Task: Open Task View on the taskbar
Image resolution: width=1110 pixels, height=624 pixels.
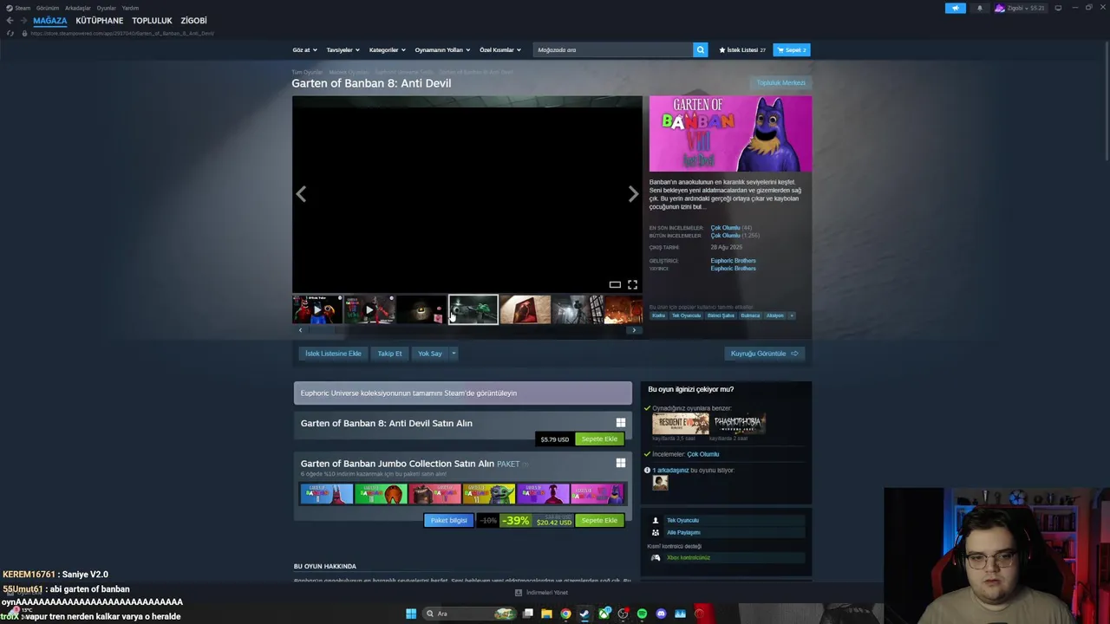Action: point(527,614)
